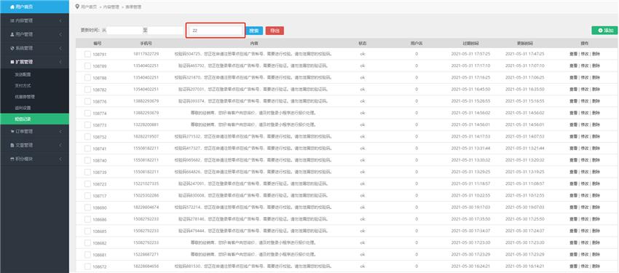Viewport: 619px width, 273px height.
Task: Select the checkbox of row 108788
Action: click(x=87, y=77)
